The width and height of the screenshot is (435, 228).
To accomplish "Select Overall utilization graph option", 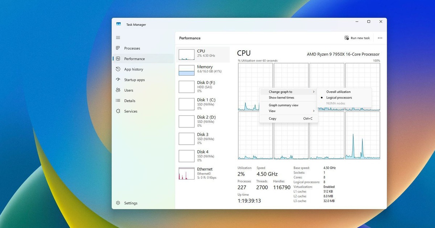I will 338,92.
